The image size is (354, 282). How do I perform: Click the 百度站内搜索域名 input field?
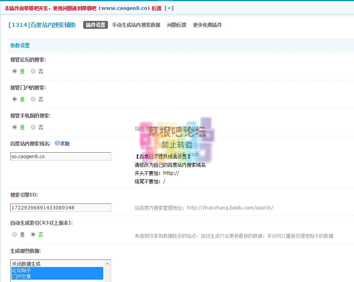pyautogui.click(x=60, y=156)
